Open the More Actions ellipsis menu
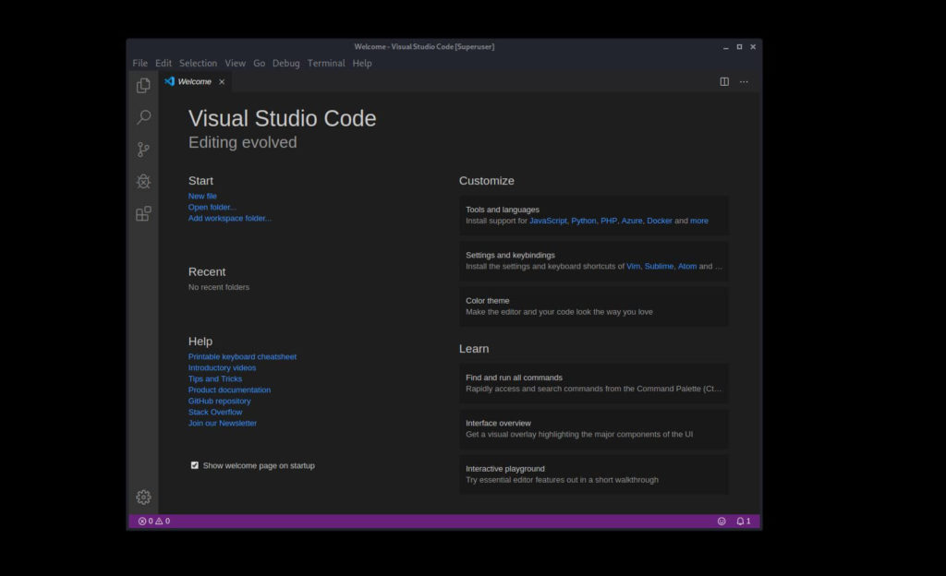This screenshot has height=576, width=946. [x=744, y=81]
